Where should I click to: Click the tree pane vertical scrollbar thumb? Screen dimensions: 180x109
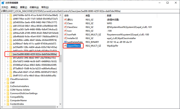point(60,59)
